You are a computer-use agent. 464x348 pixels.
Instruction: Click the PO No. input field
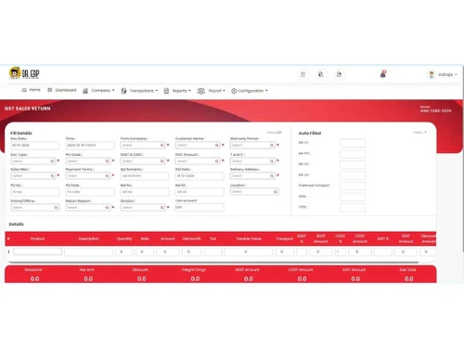click(35, 192)
